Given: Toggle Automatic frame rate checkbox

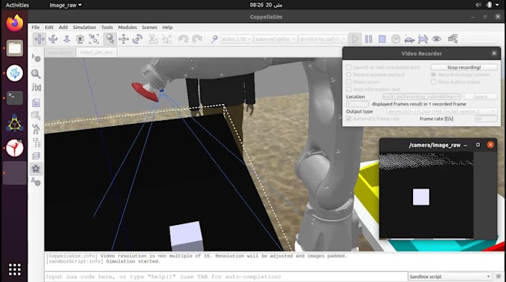Looking at the screenshot, I should pos(348,119).
